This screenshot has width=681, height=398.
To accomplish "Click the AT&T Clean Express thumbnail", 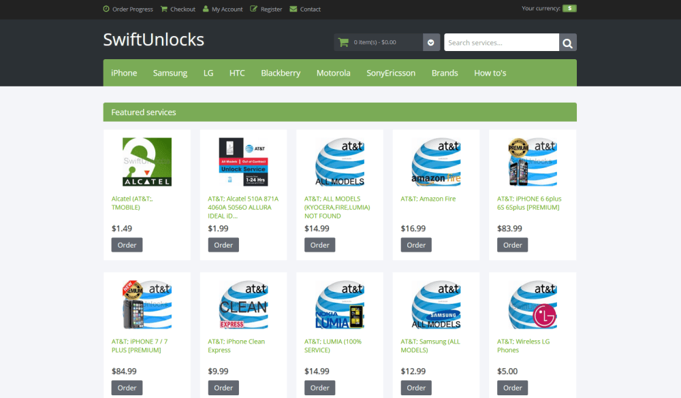I will (243, 305).
